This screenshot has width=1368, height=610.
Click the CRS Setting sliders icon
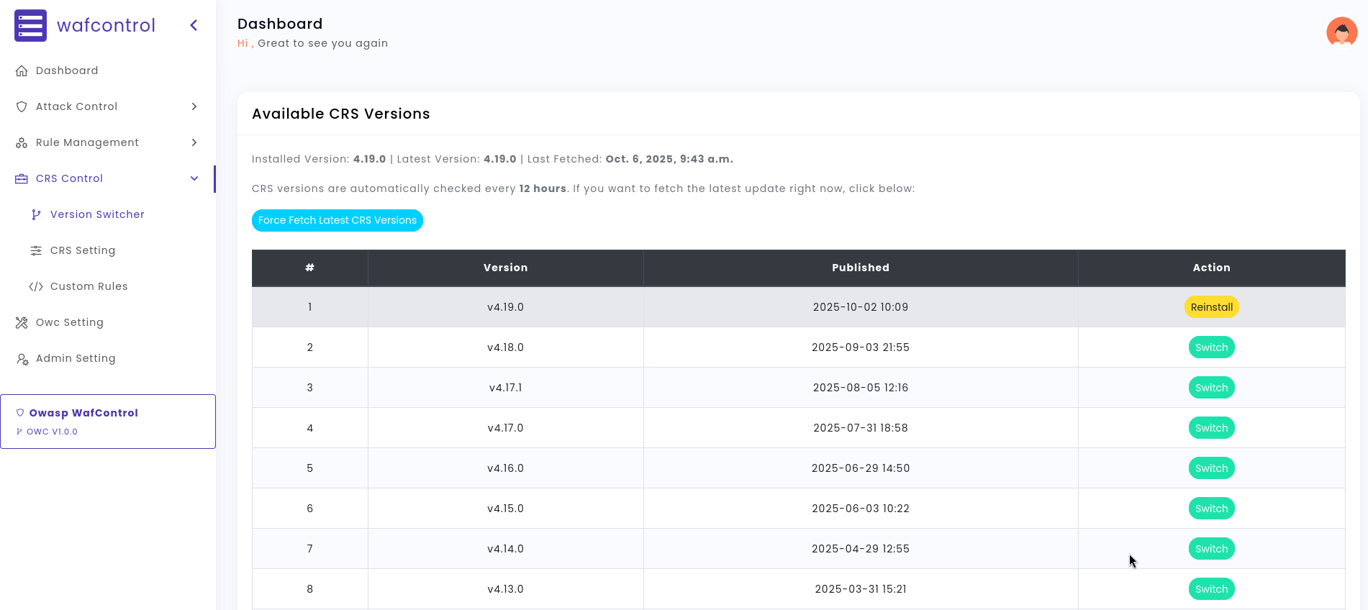pos(36,250)
